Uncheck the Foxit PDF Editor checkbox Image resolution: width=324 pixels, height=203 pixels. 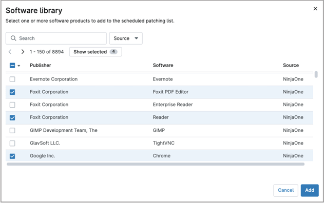(x=12, y=92)
